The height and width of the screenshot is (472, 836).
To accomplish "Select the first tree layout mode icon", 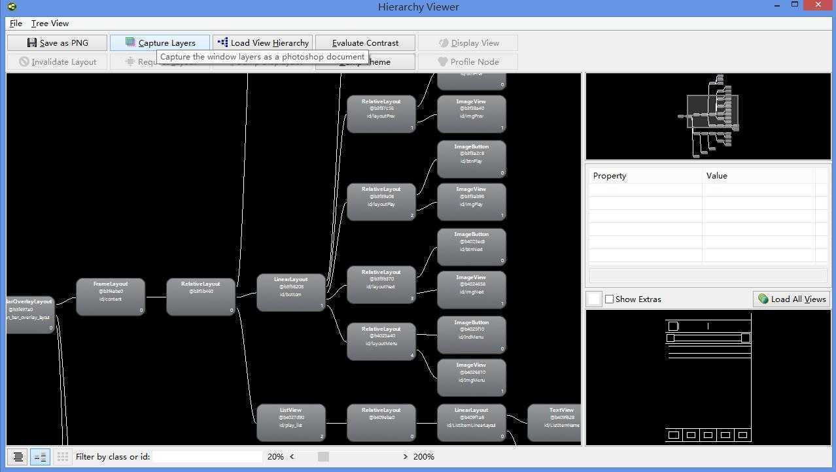I will coord(18,457).
